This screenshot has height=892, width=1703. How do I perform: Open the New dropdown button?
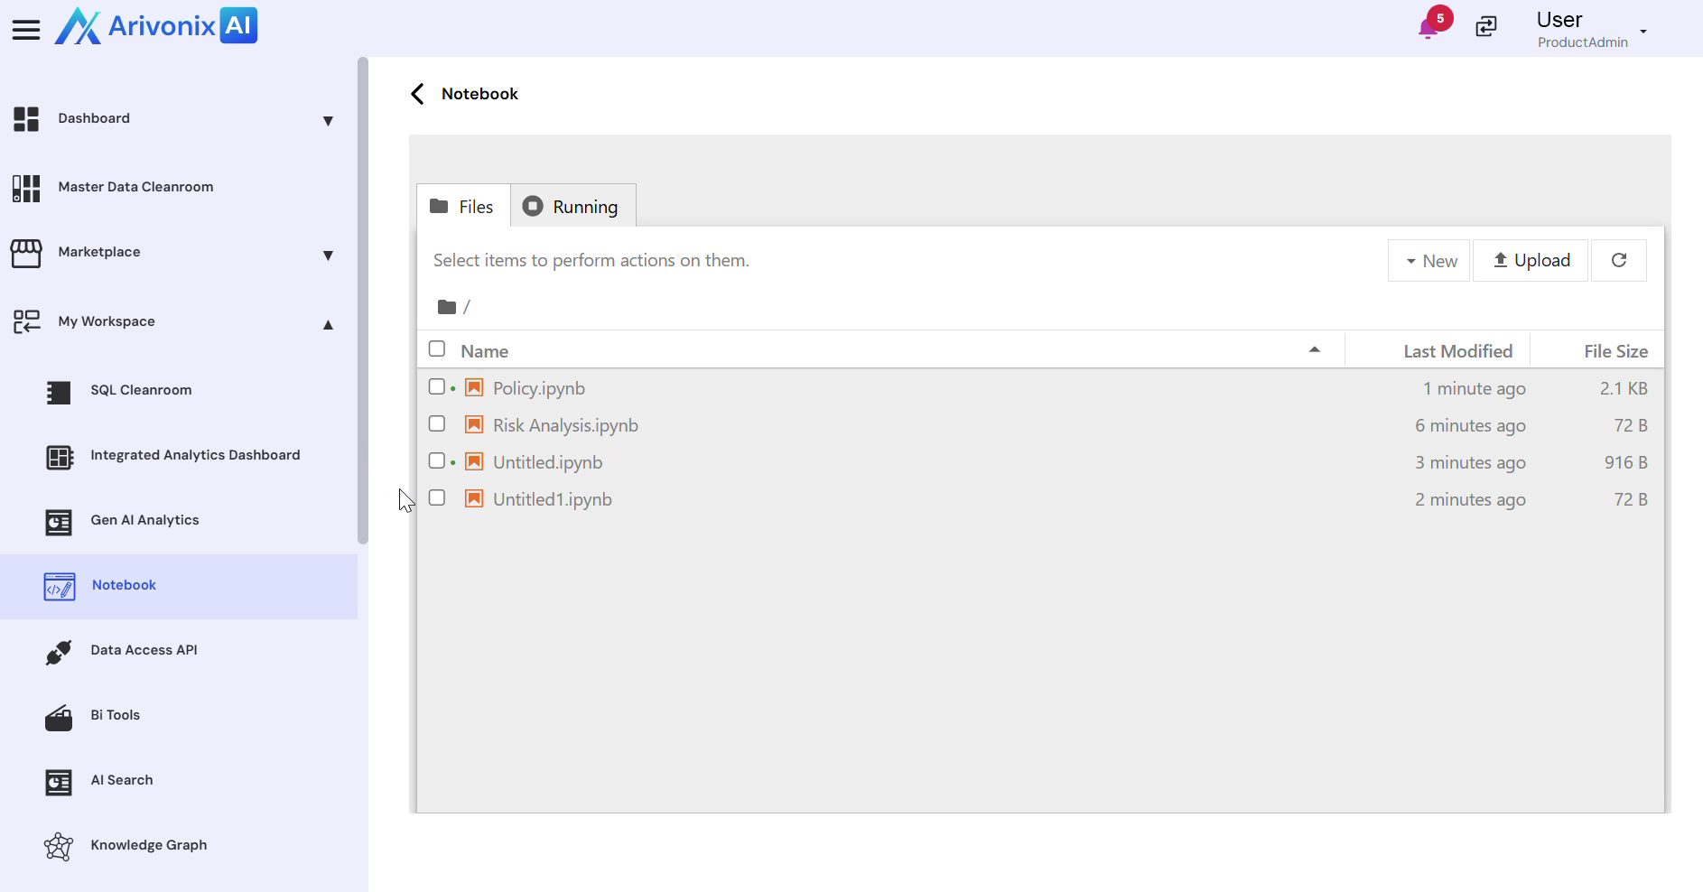coord(1429,261)
